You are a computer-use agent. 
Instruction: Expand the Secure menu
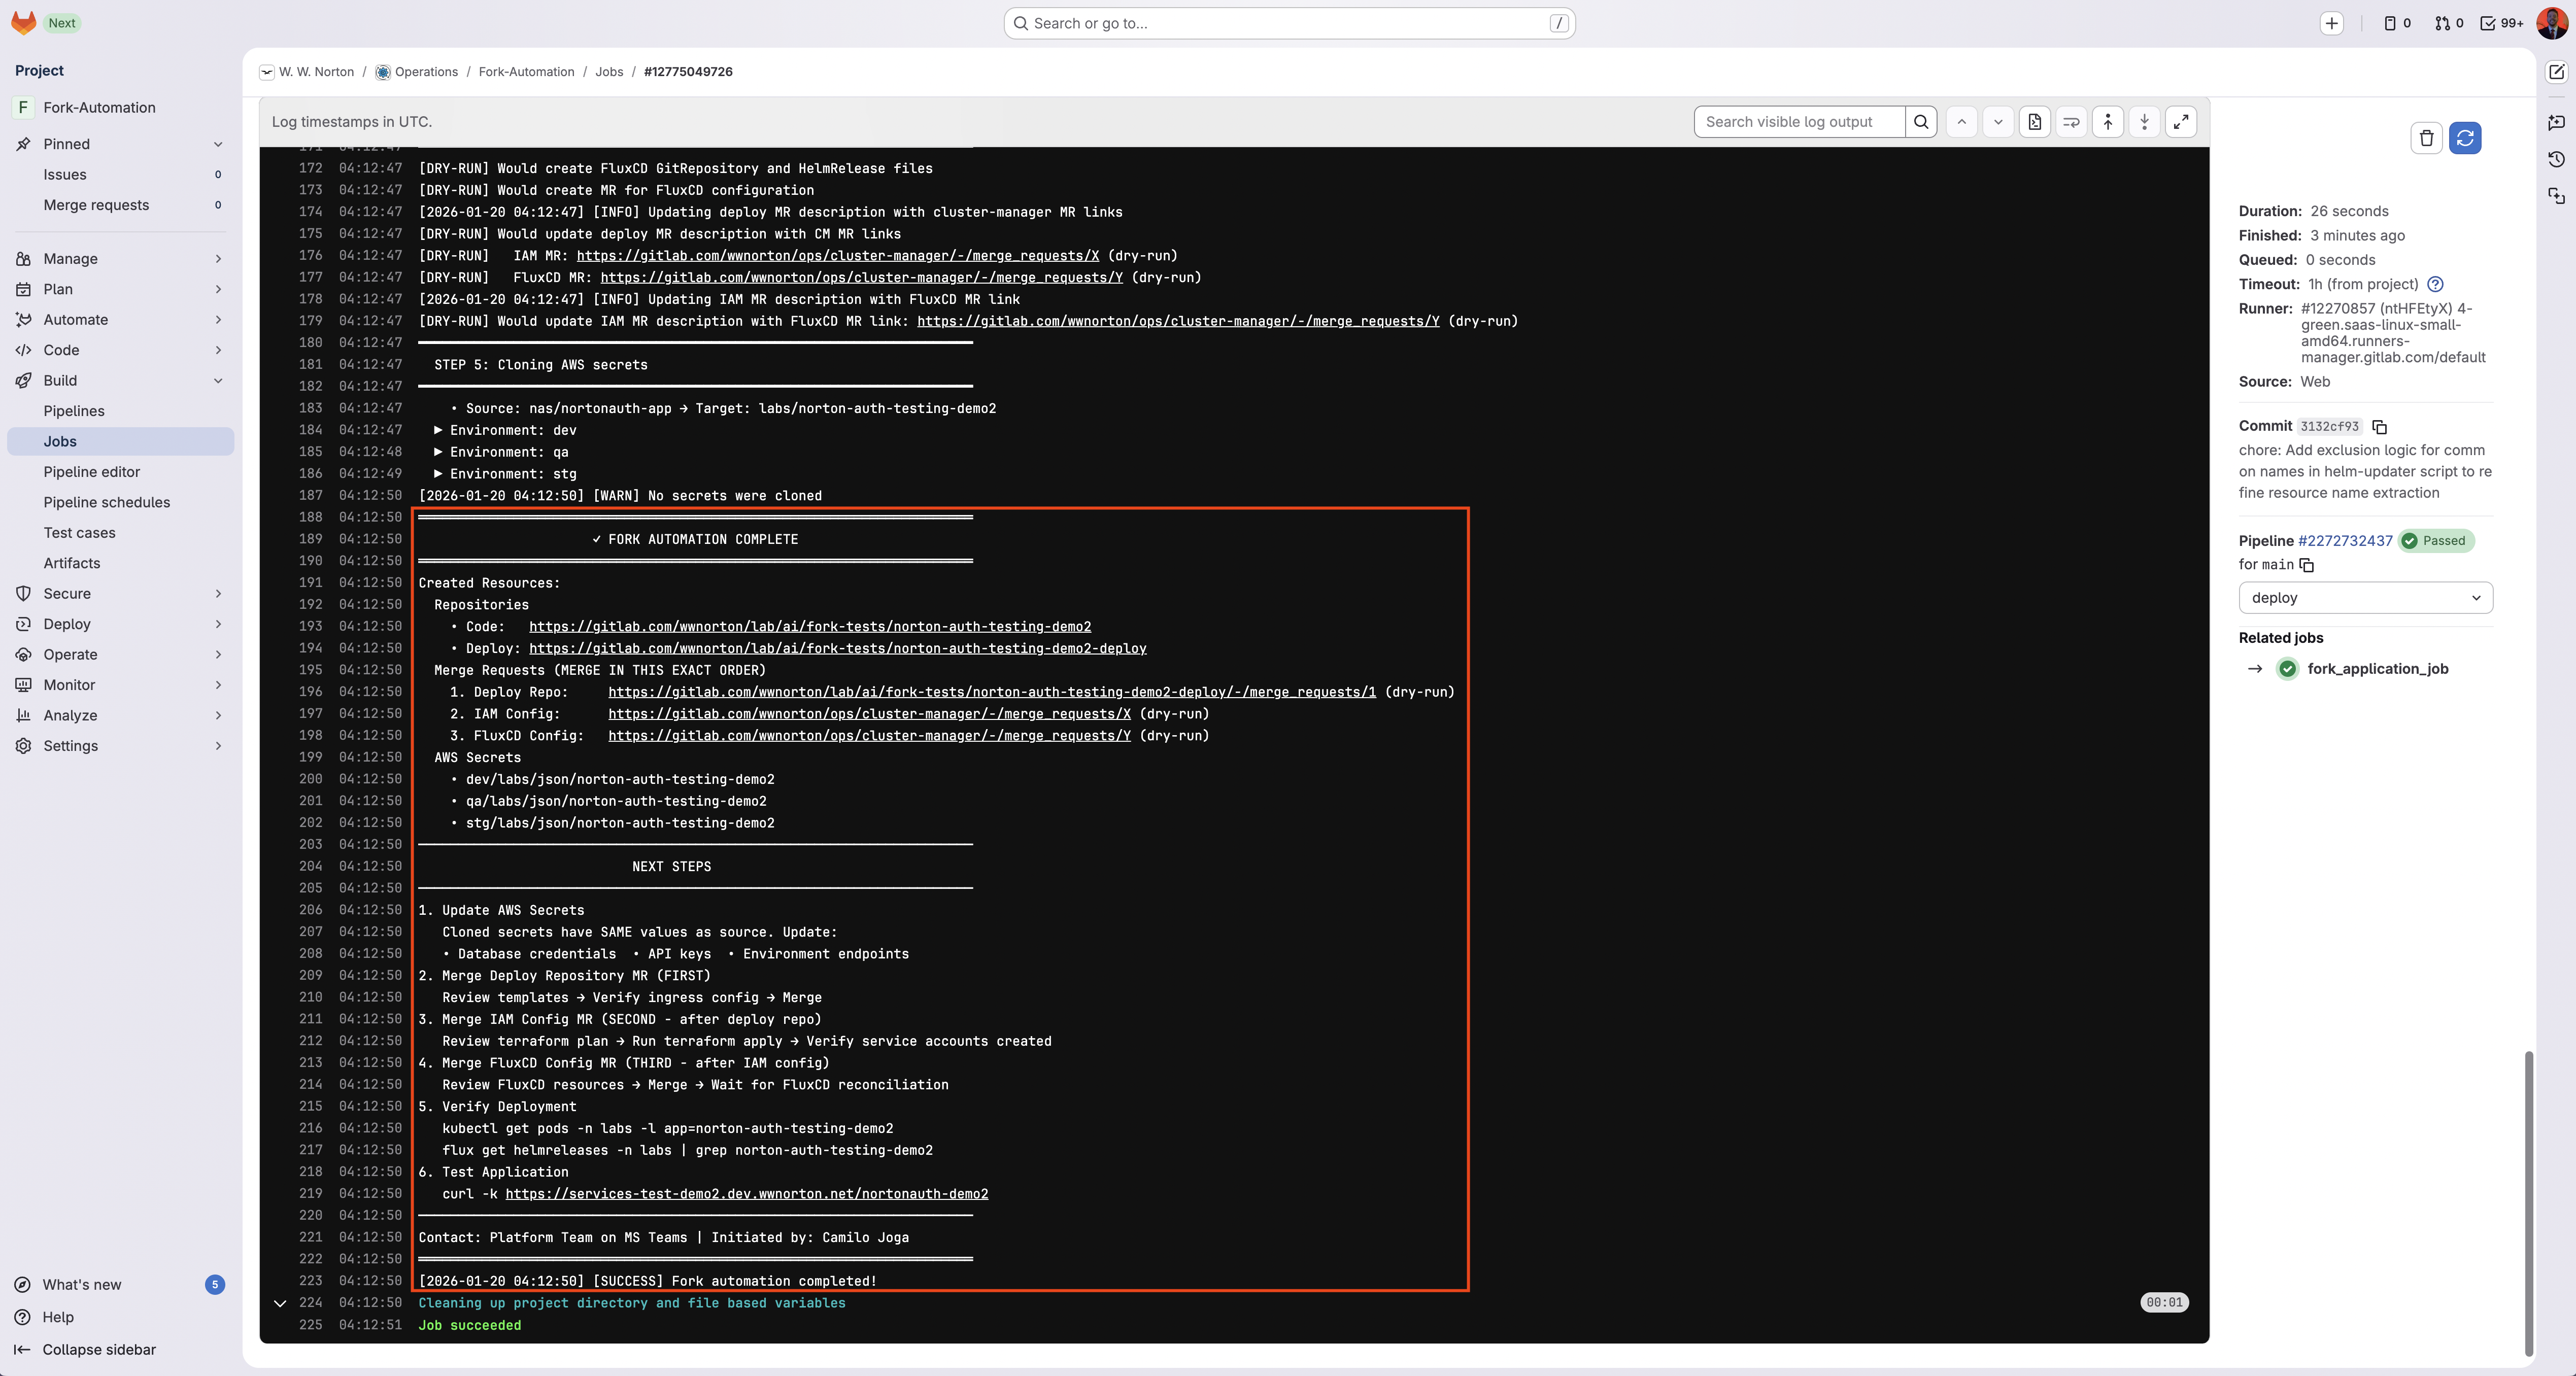pyautogui.click(x=120, y=594)
